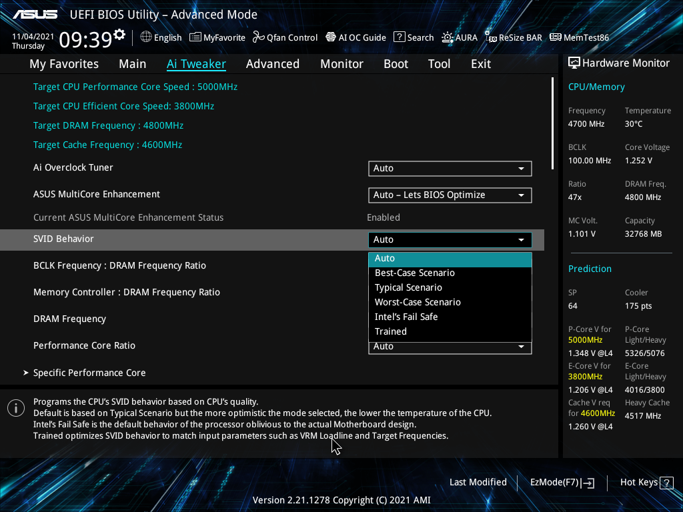
Task: Open the time settings gear icon
Action: (x=119, y=35)
